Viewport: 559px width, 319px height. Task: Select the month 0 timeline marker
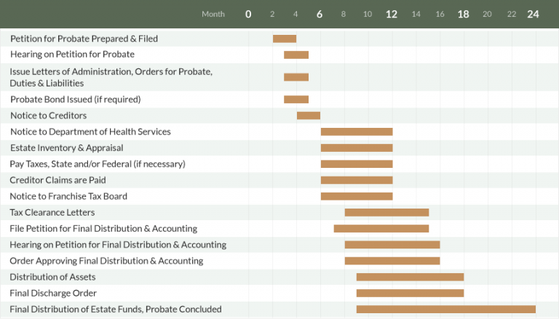(x=248, y=14)
